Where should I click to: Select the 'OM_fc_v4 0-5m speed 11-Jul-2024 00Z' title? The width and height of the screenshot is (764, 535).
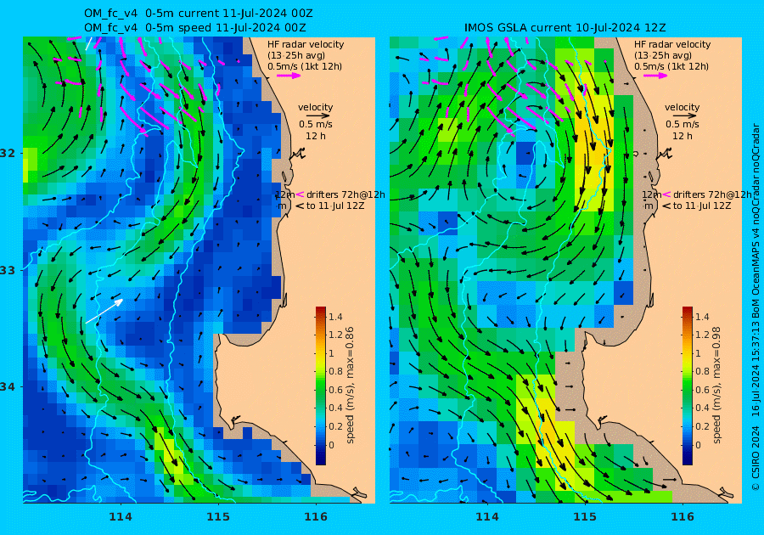click(195, 28)
